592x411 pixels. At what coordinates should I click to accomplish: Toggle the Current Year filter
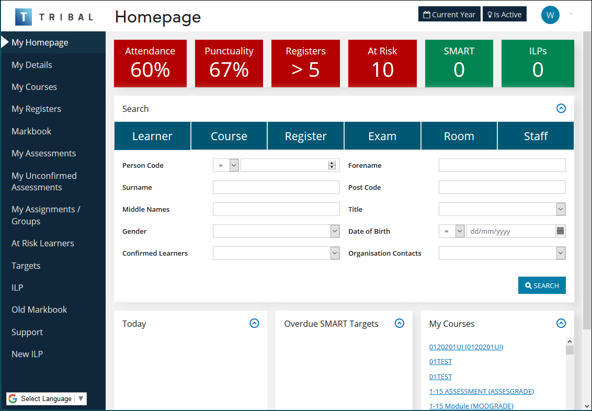pos(449,15)
